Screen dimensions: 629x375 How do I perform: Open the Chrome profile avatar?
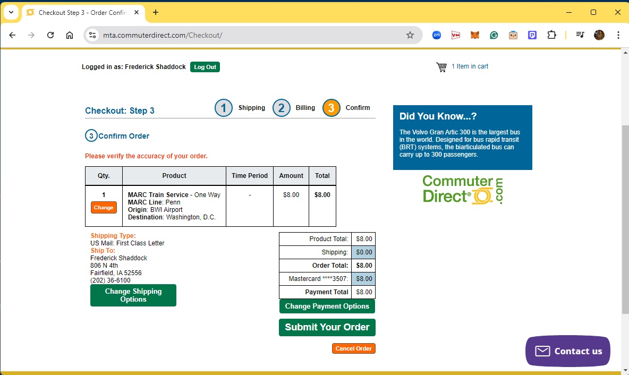pyautogui.click(x=599, y=35)
